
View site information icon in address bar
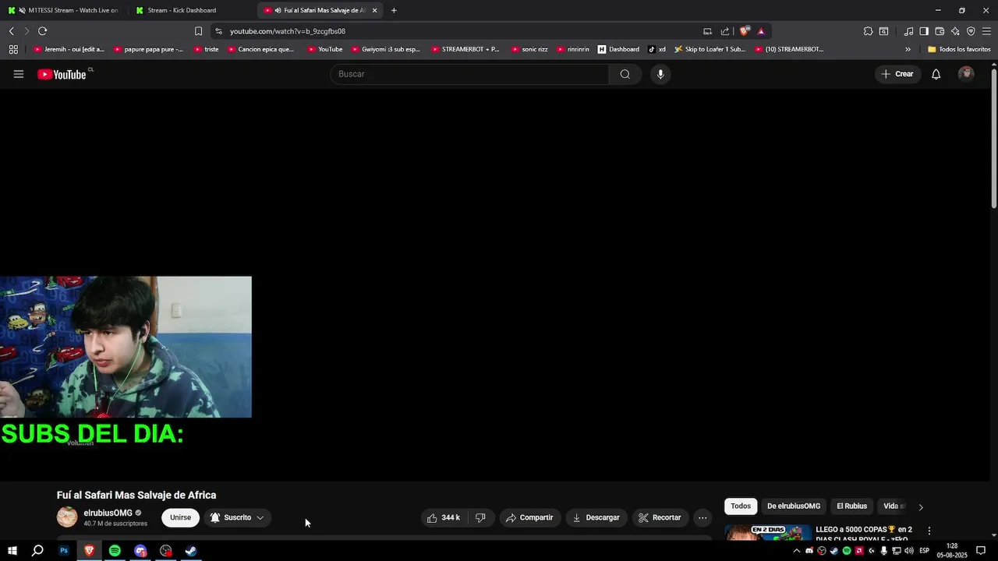coord(219,31)
